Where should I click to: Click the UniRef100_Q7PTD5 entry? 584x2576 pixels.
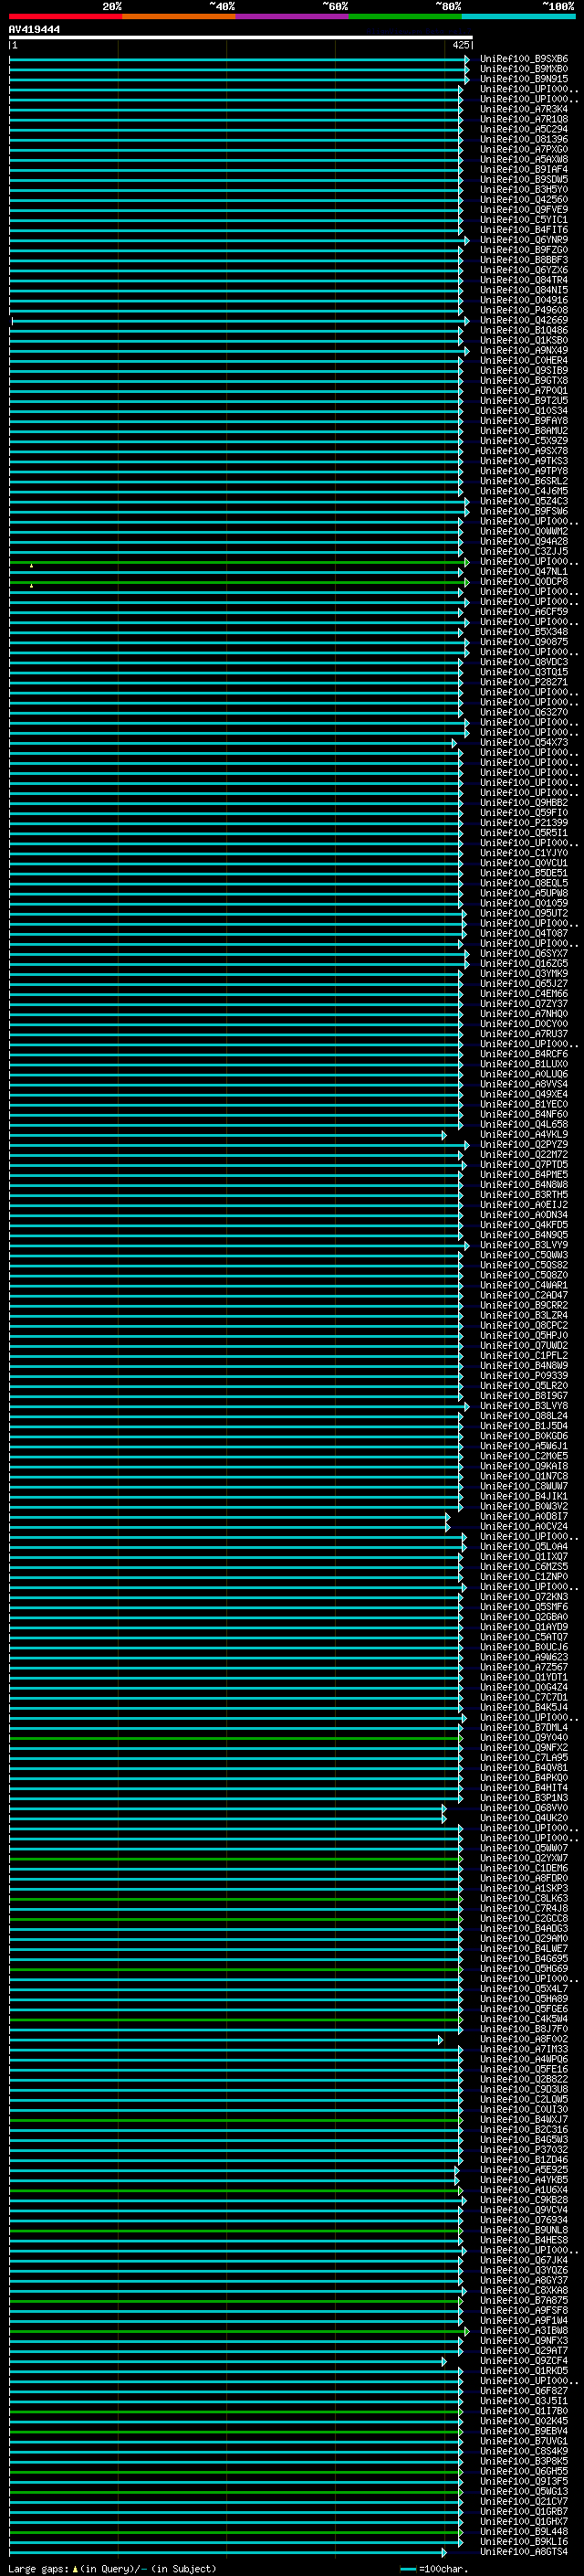click(524, 1165)
